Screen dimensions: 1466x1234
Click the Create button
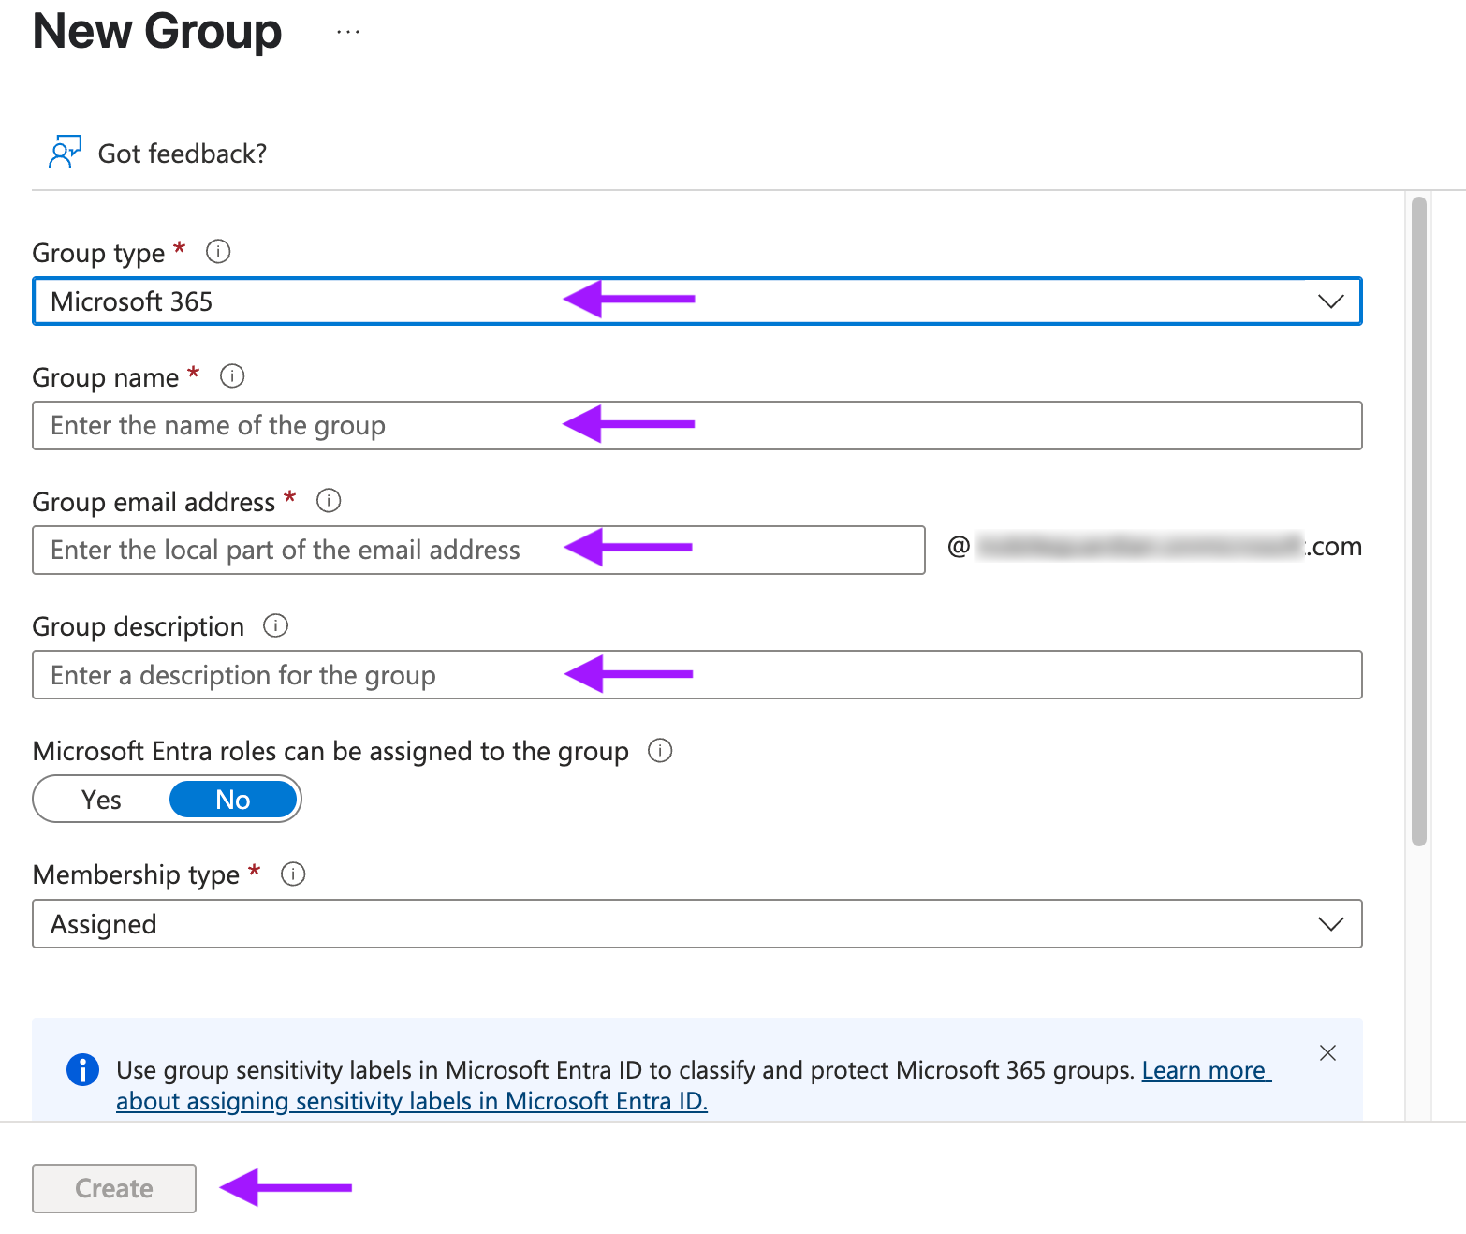[x=114, y=1188]
